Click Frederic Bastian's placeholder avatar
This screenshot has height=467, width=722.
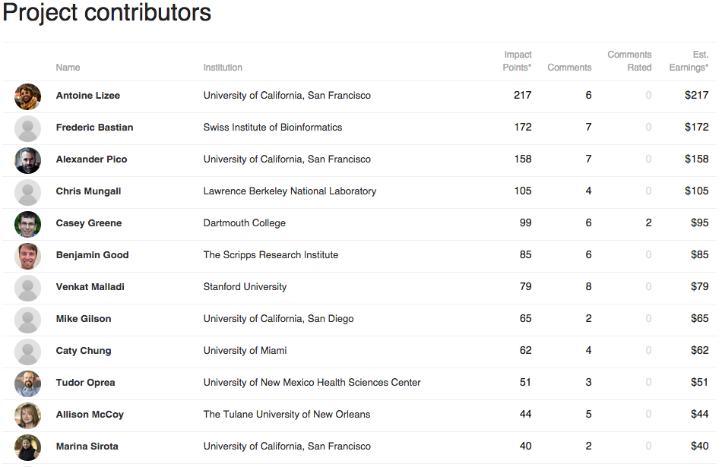pos(28,128)
